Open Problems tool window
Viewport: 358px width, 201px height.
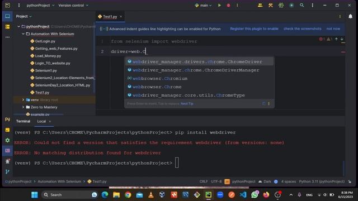click(7, 161)
